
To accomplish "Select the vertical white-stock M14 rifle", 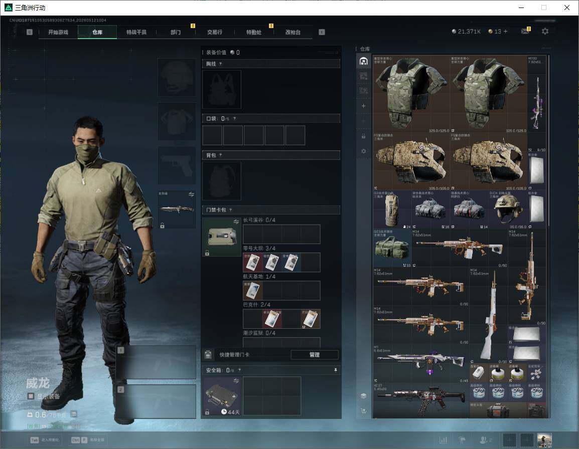I will click(x=488, y=316).
